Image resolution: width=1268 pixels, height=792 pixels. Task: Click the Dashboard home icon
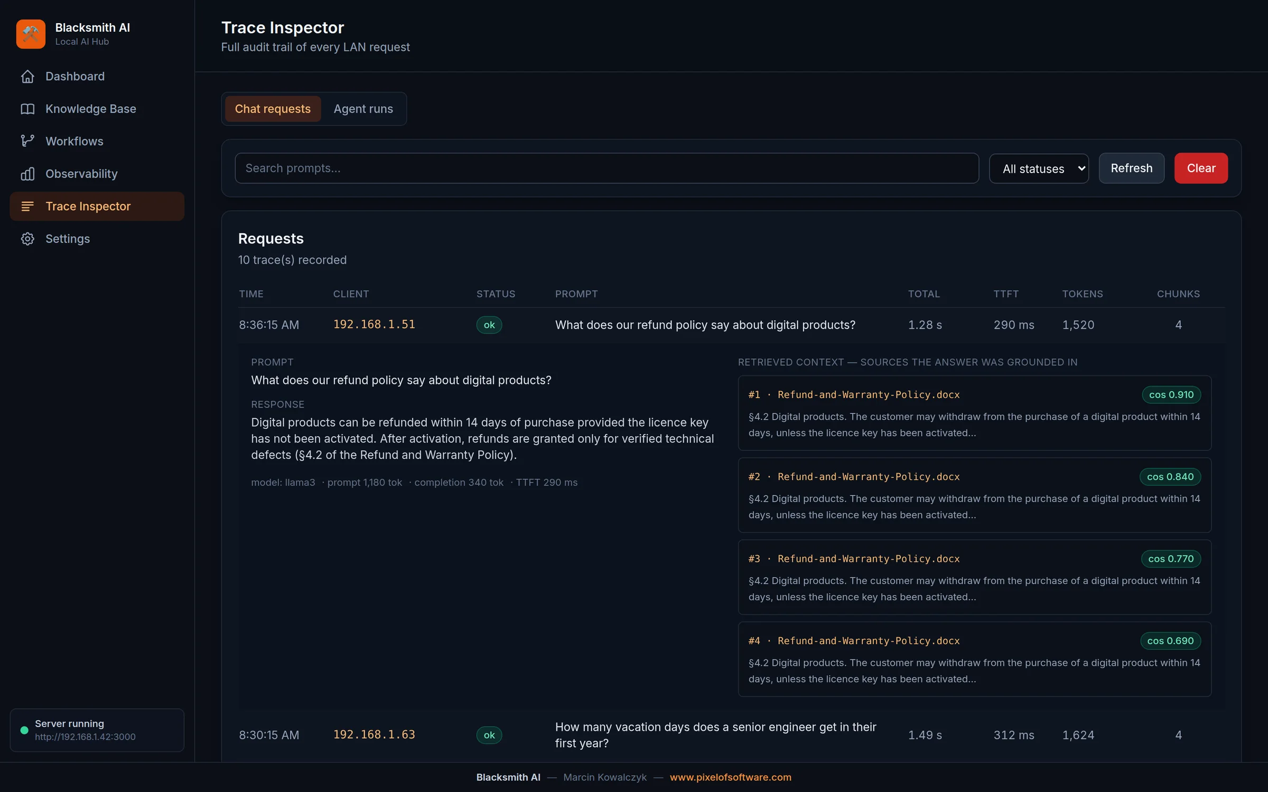pyautogui.click(x=27, y=77)
